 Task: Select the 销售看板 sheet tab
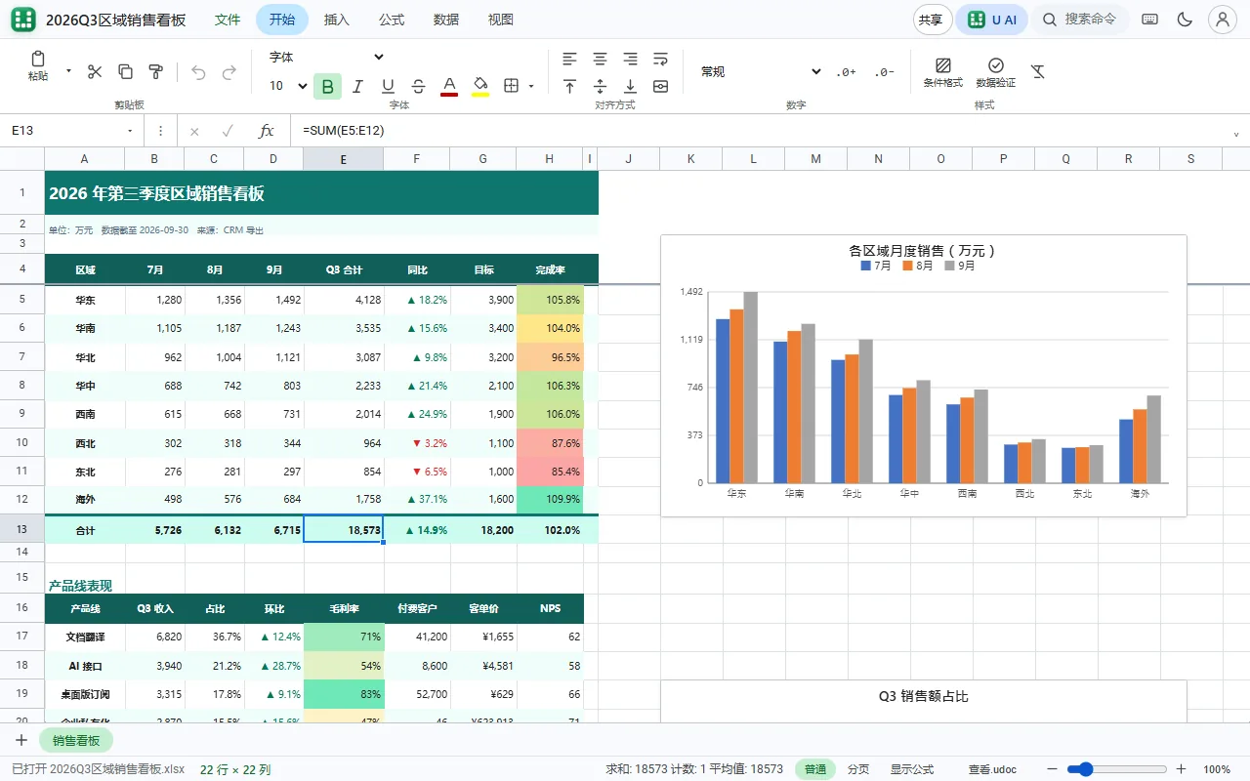coord(76,740)
